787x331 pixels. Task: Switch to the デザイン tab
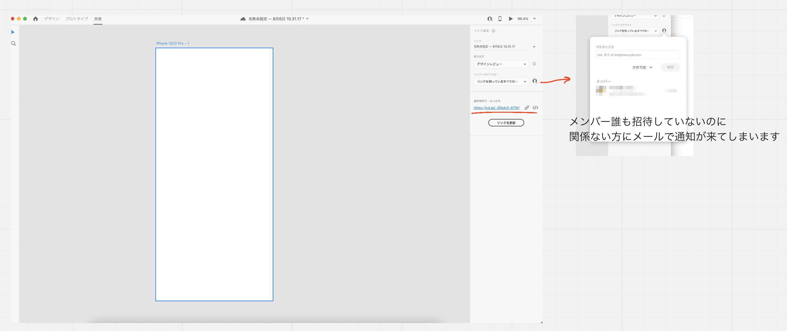[52, 19]
